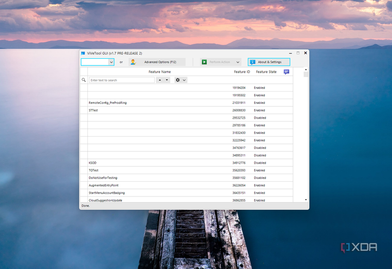Image resolution: width=392 pixels, height=269 pixels.
Task: Expand the Perform Action dropdown
Action: (238, 62)
